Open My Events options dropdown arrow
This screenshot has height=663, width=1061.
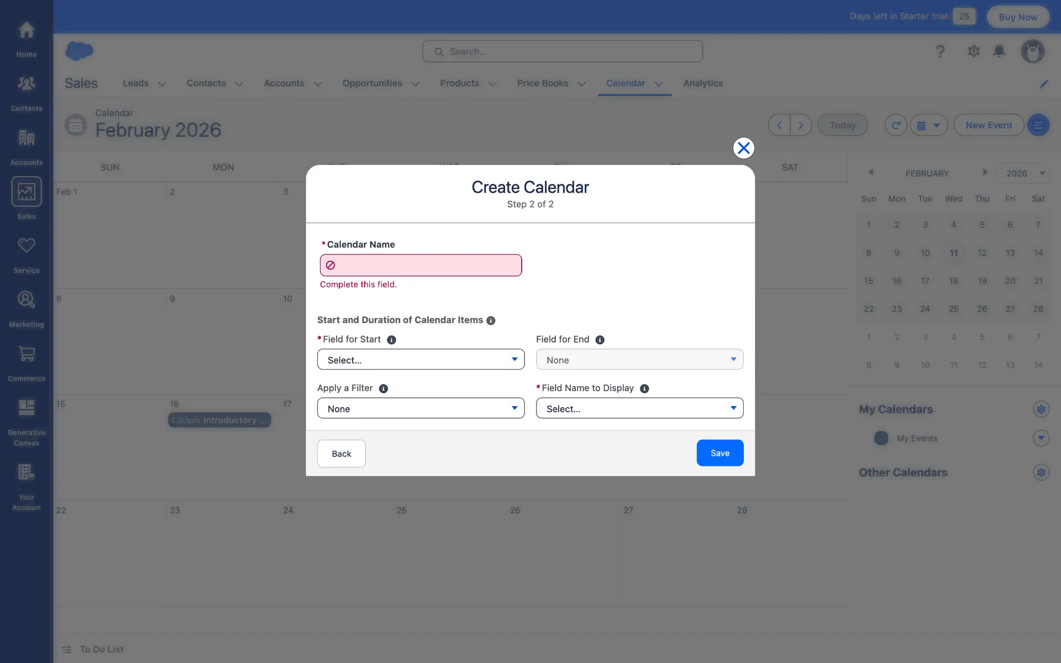tap(1041, 438)
